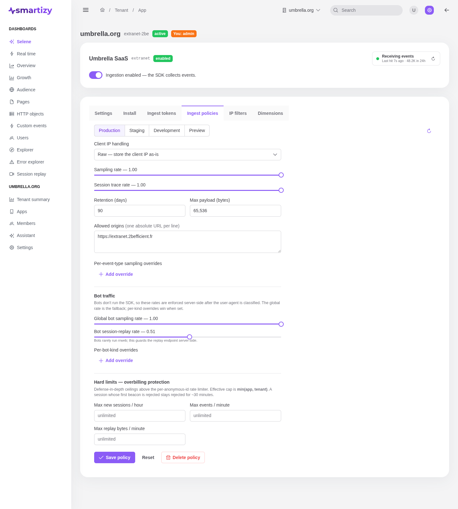Click the Assistant sparkle icon
The width and height of the screenshot is (458, 509).
pyautogui.click(x=12, y=236)
